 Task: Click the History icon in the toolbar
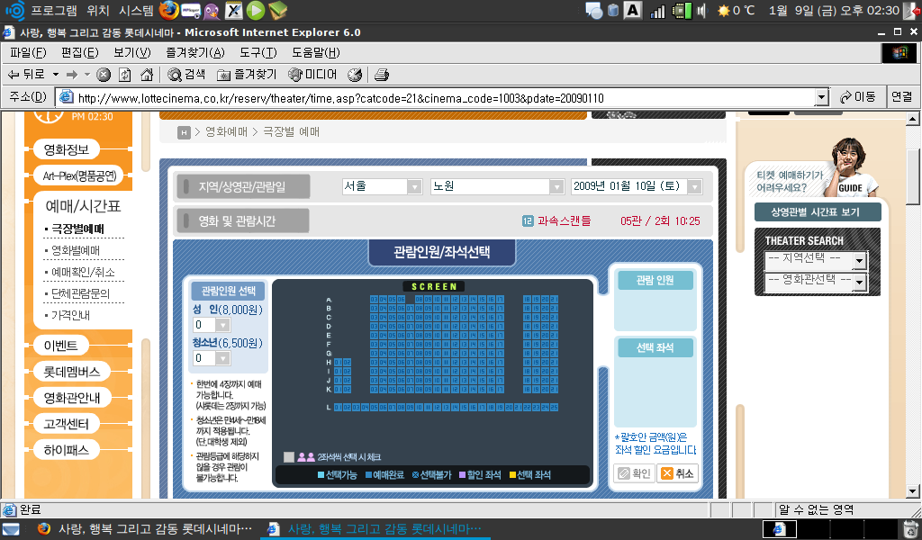[x=355, y=75]
